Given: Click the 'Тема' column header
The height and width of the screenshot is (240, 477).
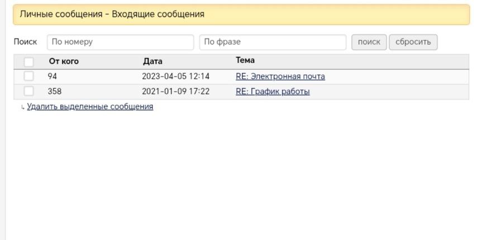Looking at the screenshot, I should pos(245,60).
